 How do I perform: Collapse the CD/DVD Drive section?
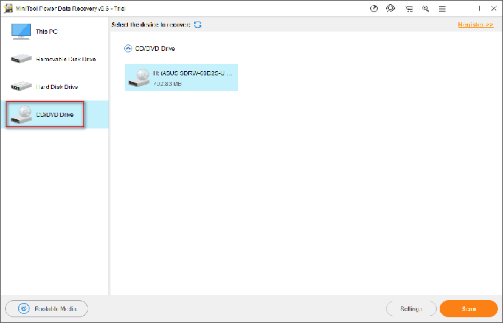point(128,48)
